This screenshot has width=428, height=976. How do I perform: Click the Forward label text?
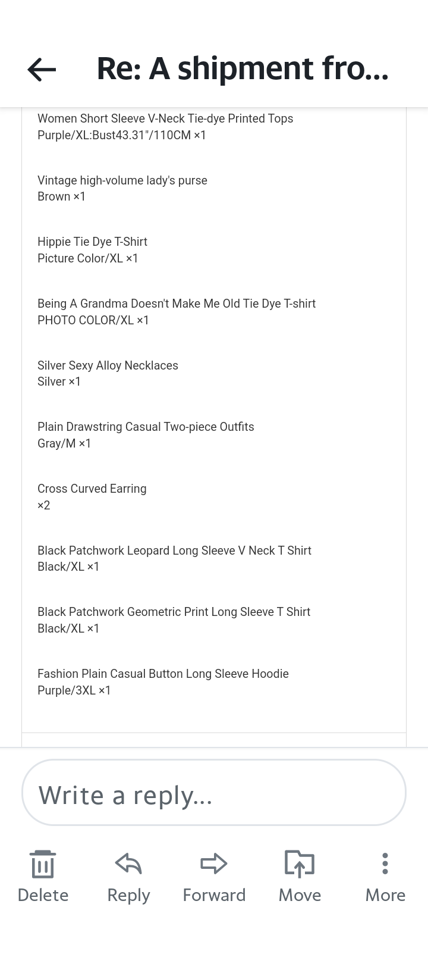(214, 895)
